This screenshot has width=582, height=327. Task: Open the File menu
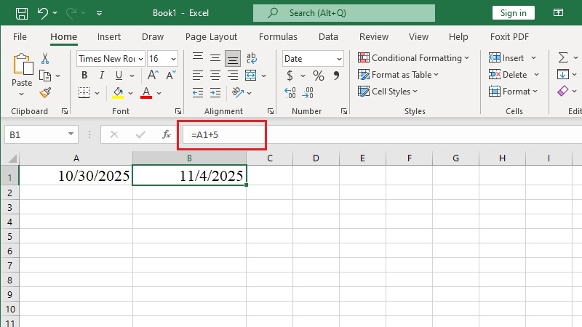click(x=20, y=37)
